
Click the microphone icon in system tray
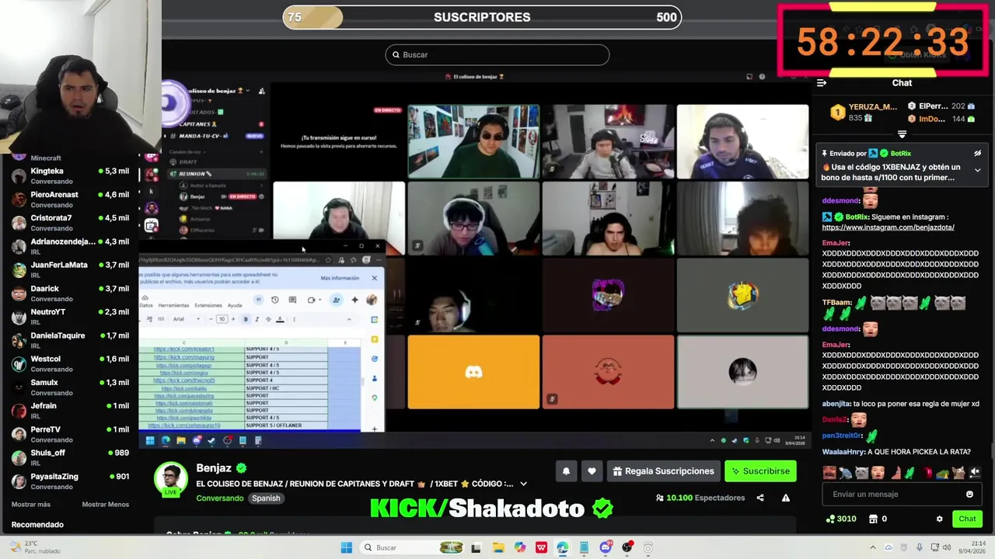[x=920, y=547]
